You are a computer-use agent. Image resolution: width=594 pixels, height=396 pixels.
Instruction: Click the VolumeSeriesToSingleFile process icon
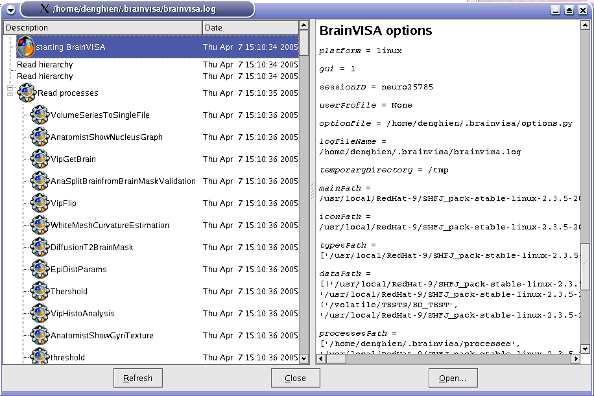coord(40,115)
